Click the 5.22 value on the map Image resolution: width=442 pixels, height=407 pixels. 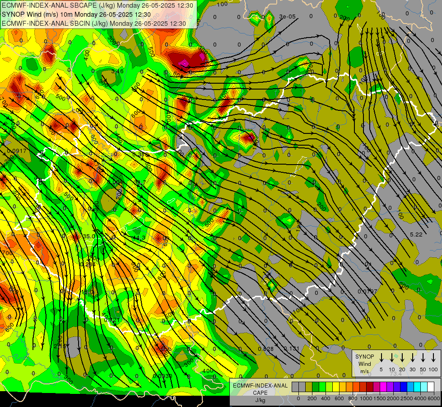[x=416, y=234]
